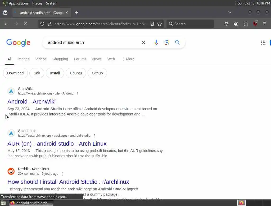
Task: Open AUR android-studio Arch Linux result
Action: click(x=57, y=144)
